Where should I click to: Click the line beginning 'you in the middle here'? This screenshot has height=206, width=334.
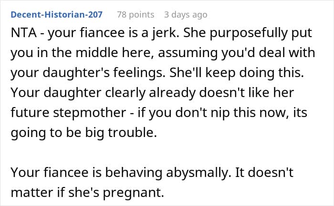pos(163,53)
